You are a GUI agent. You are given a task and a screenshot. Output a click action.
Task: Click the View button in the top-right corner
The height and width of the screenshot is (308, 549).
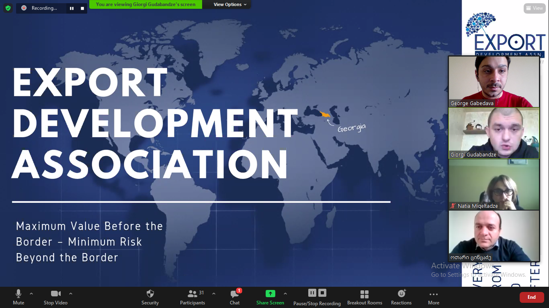(x=534, y=8)
